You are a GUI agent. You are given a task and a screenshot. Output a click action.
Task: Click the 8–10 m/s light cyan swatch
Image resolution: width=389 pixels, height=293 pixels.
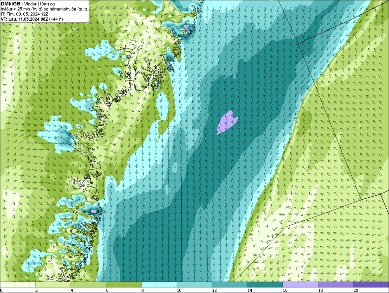(159, 284)
